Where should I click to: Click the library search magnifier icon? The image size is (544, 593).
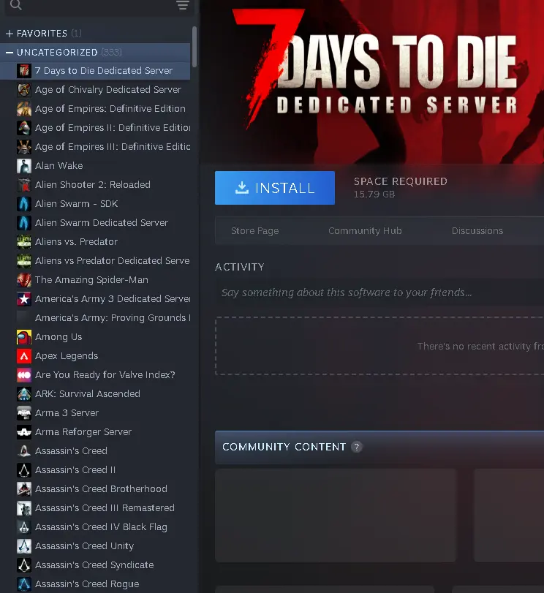16,4
